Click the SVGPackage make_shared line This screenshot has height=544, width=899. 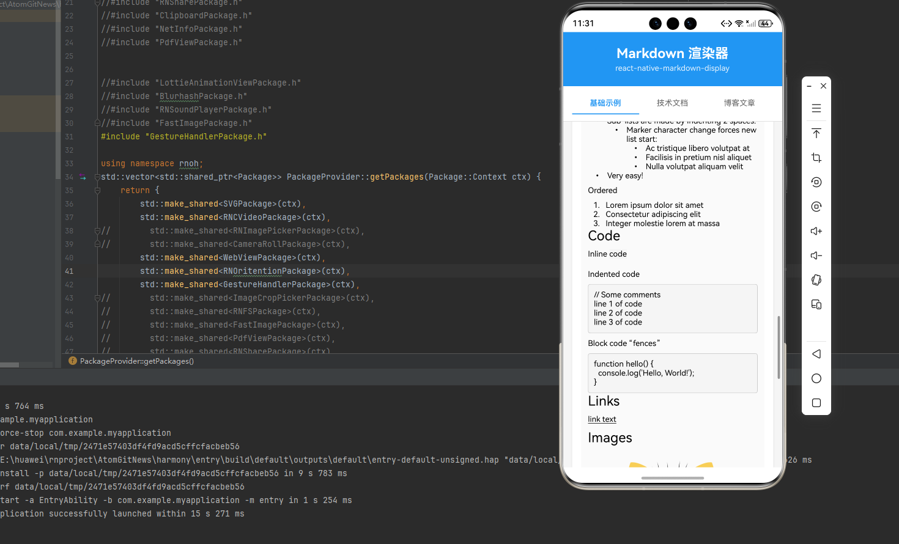(x=223, y=204)
